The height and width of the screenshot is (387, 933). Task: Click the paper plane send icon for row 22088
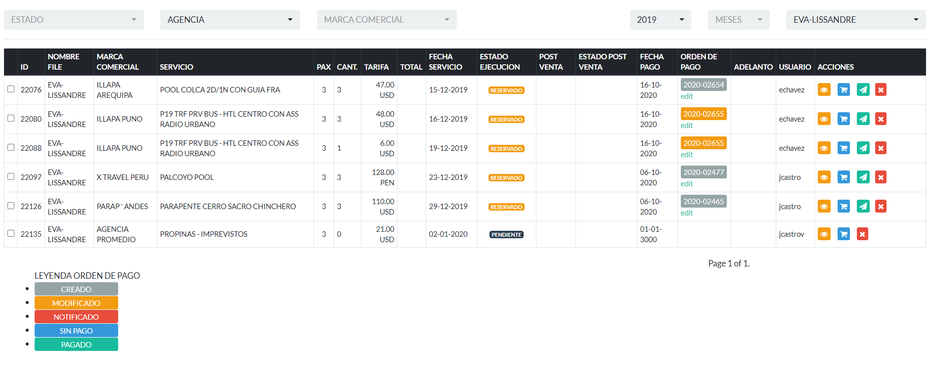coord(863,148)
